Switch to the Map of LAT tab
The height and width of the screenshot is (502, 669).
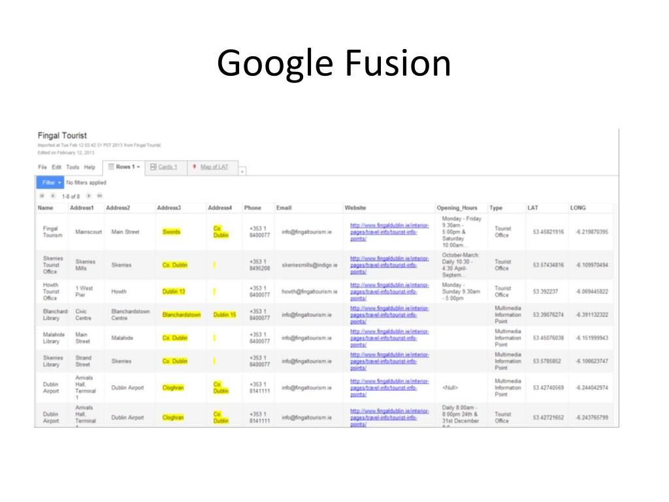[213, 167]
